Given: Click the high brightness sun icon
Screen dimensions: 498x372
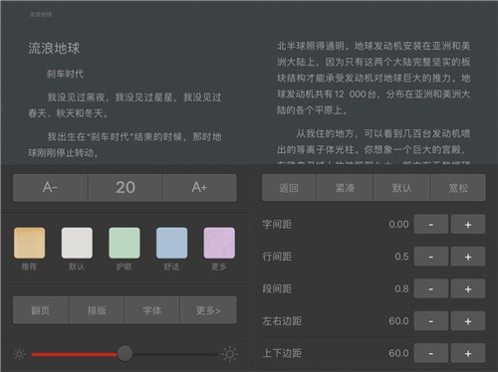Looking at the screenshot, I should [230, 354].
